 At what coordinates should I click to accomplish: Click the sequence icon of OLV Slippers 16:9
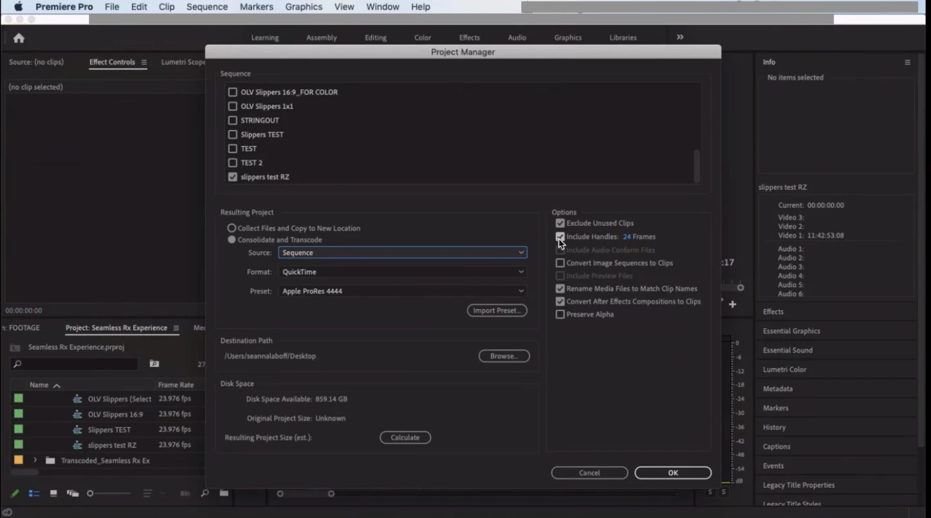pyautogui.click(x=78, y=414)
